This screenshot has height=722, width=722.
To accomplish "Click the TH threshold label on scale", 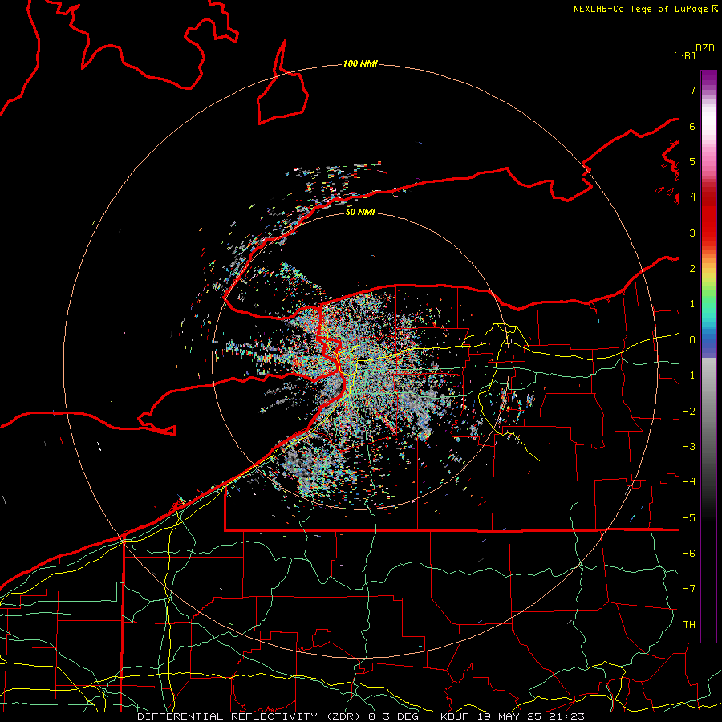I will 689,625.
